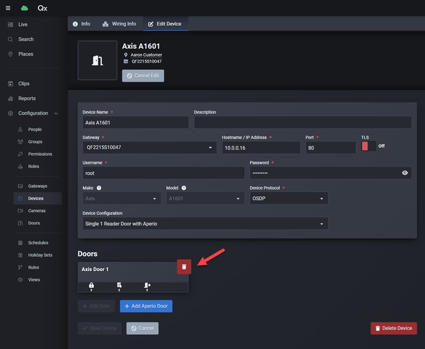Click the Axis Door 1 card title
The height and width of the screenshot is (349, 425).
point(95,269)
